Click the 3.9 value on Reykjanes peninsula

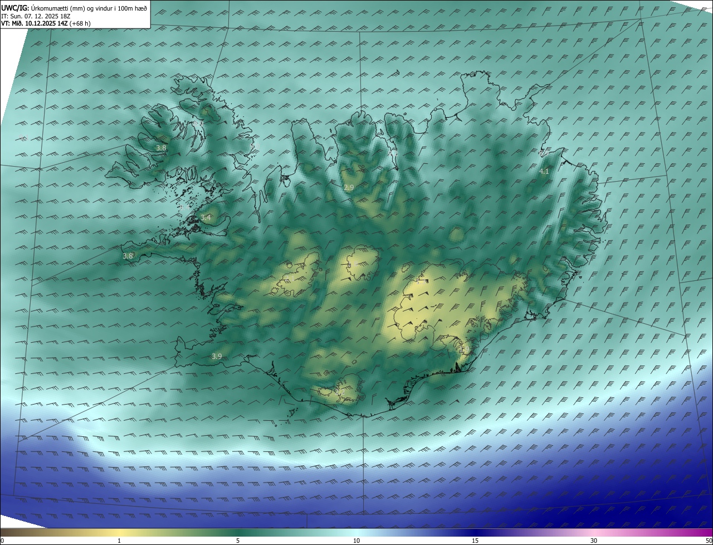tap(217, 356)
